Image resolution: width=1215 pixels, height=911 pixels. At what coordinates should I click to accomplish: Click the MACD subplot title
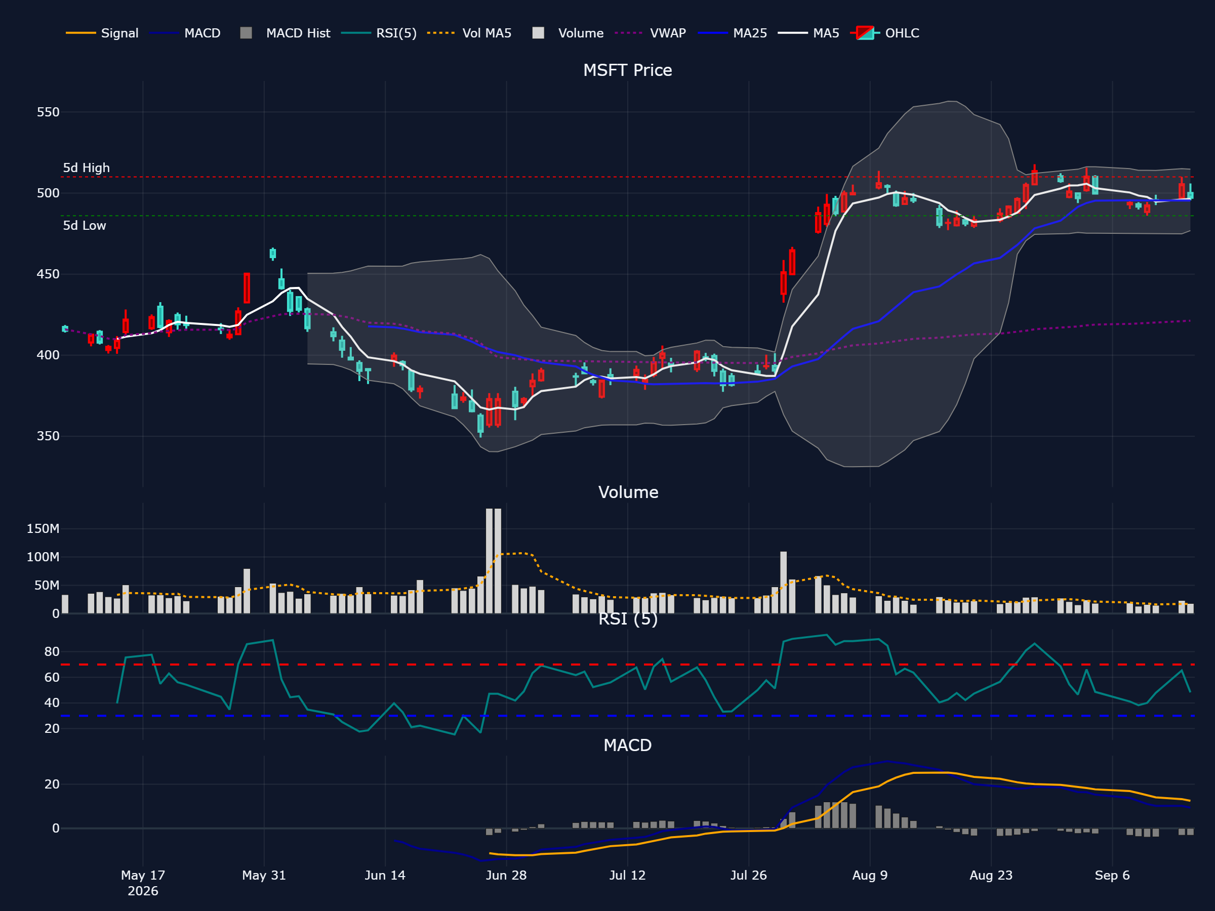coord(627,745)
